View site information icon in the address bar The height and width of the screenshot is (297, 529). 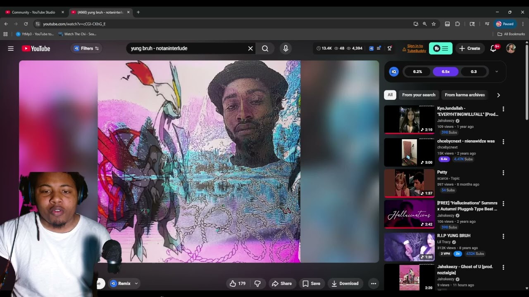pyautogui.click(x=38, y=24)
